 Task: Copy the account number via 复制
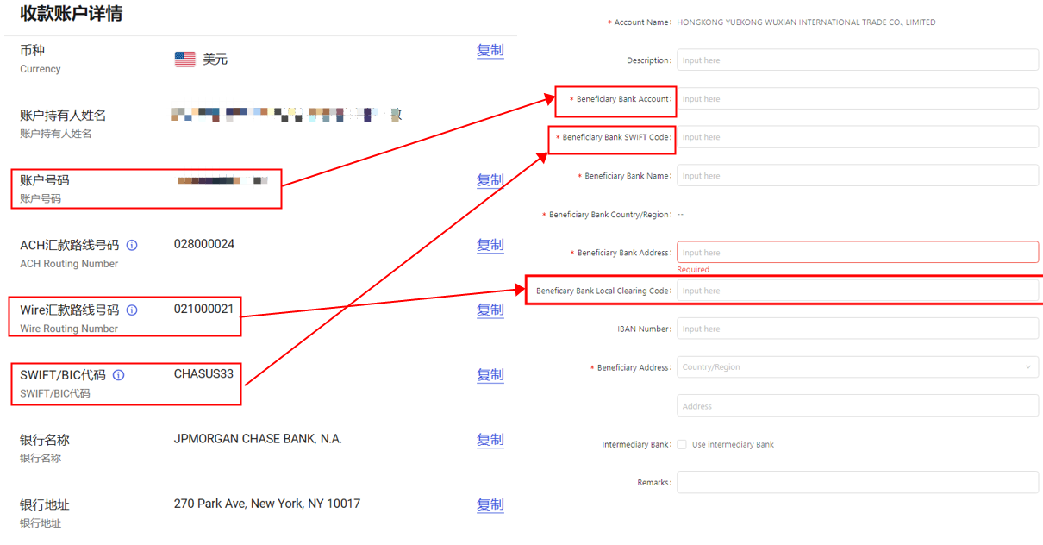pos(490,180)
